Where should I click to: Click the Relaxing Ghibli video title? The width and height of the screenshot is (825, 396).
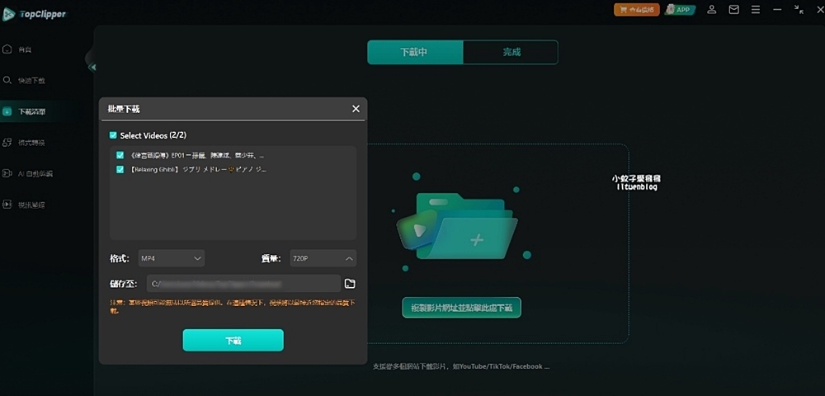click(x=197, y=169)
